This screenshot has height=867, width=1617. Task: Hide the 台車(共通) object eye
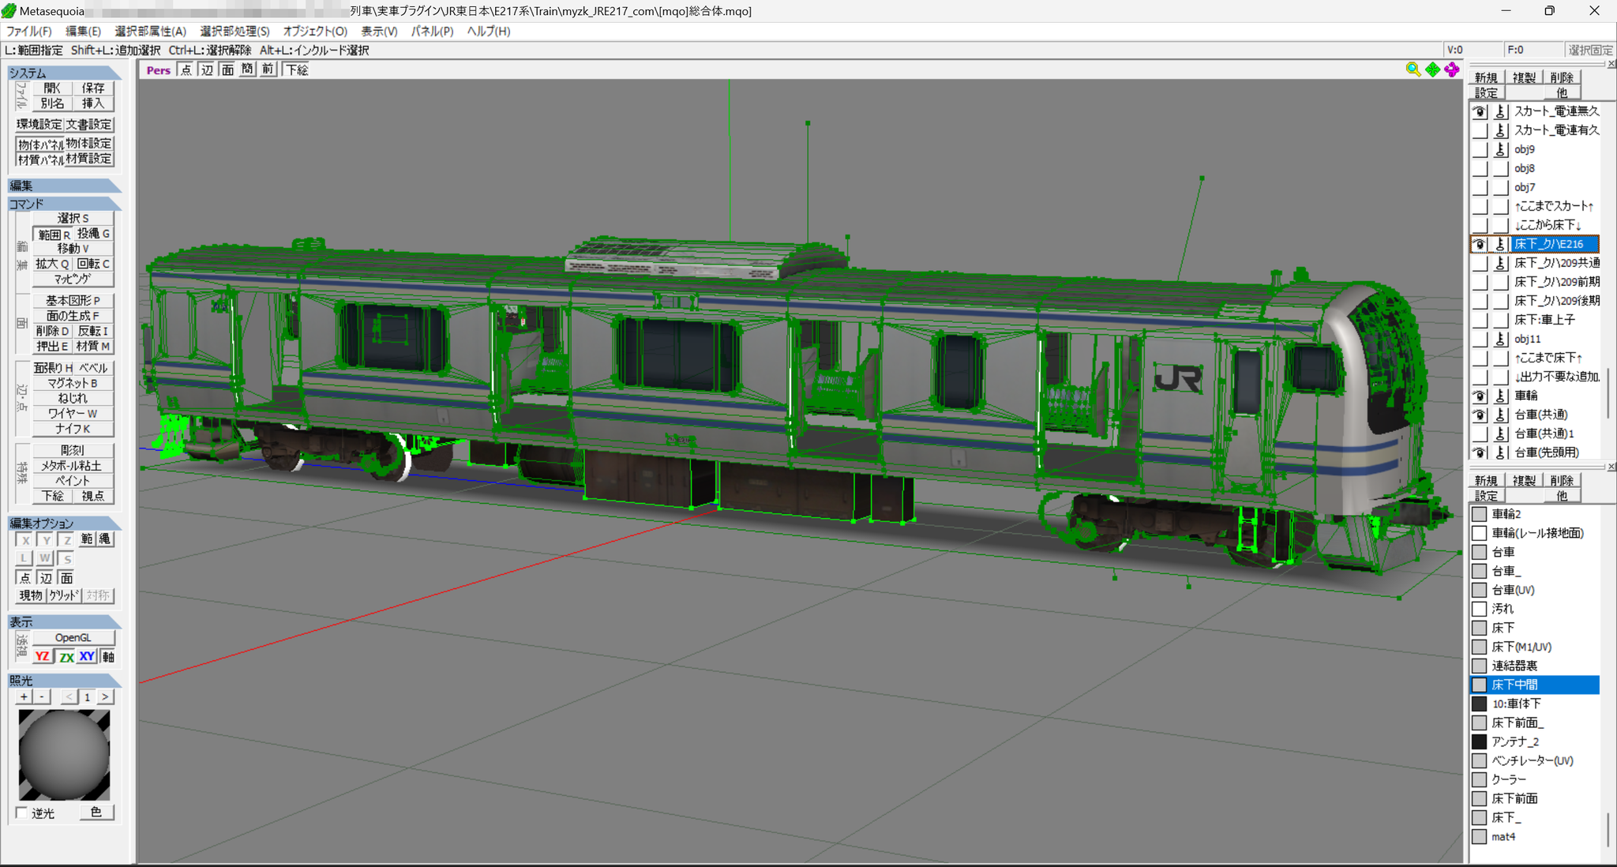[x=1480, y=415]
